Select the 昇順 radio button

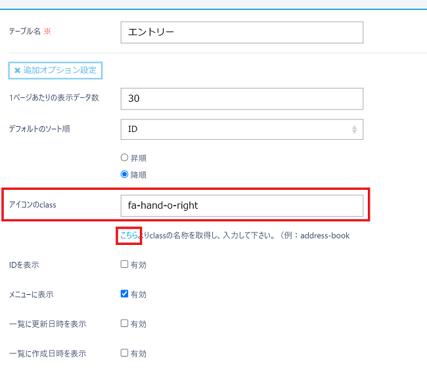(124, 158)
